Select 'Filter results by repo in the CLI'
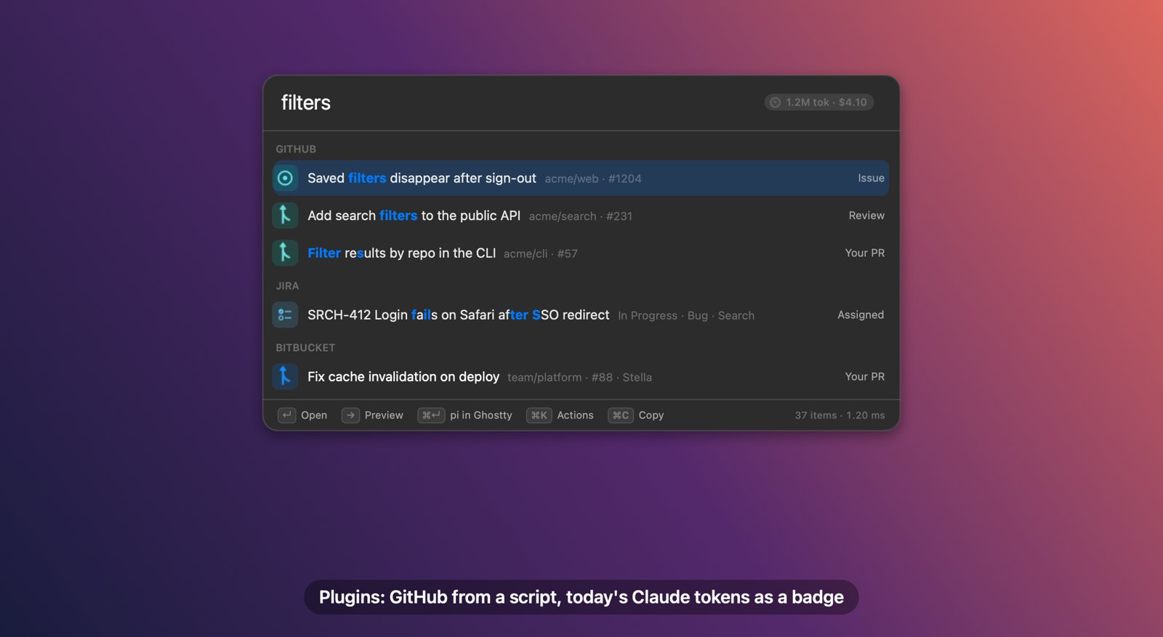Image resolution: width=1163 pixels, height=637 pixels. (581, 253)
